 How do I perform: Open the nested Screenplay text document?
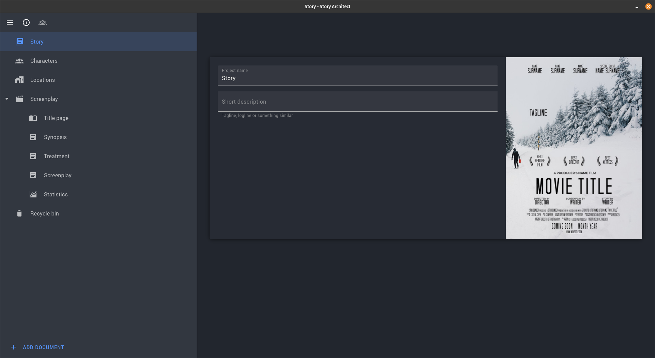pyautogui.click(x=98, y=175)
